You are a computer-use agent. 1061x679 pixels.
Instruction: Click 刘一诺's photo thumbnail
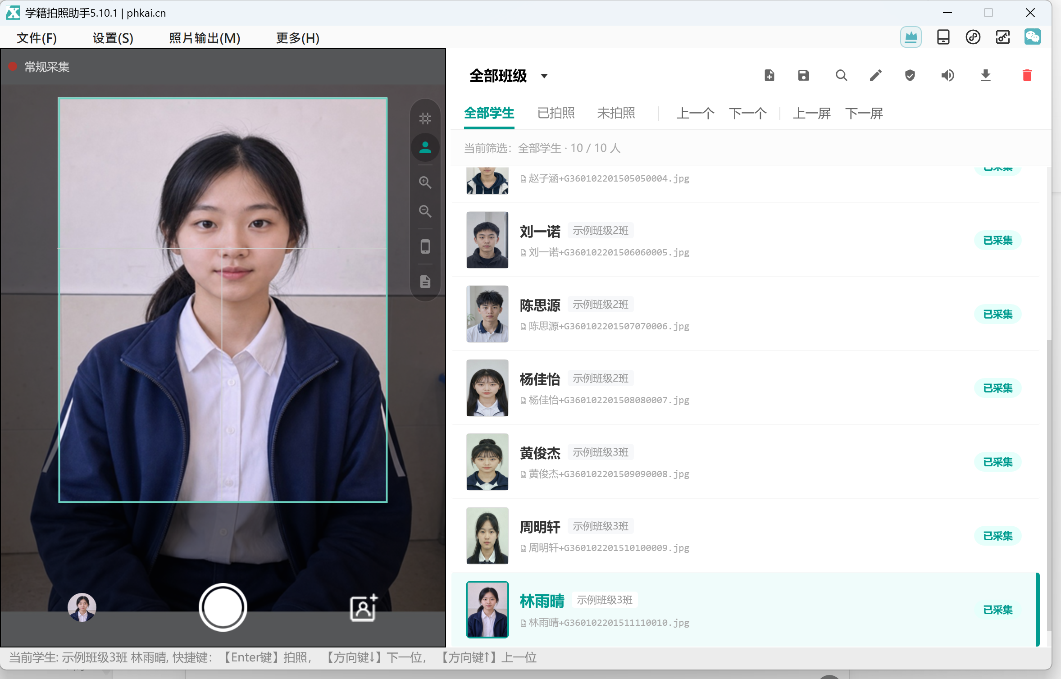click(487, 240)
